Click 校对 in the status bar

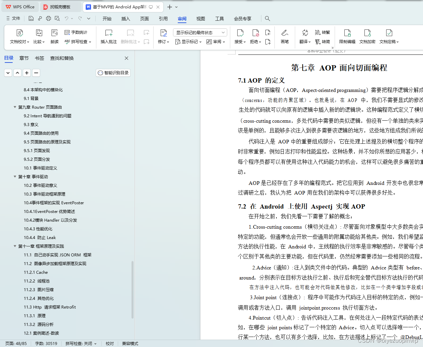click(110, 343)
